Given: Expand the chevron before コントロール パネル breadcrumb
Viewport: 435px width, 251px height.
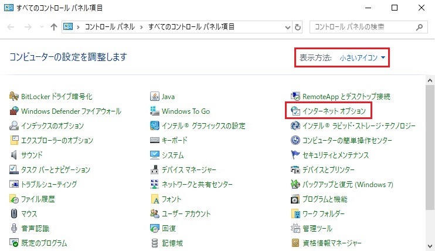Looking at the screenshot, I should (x=78, y=27).
